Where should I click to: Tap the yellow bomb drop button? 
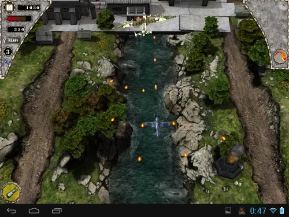coord(11,193)
